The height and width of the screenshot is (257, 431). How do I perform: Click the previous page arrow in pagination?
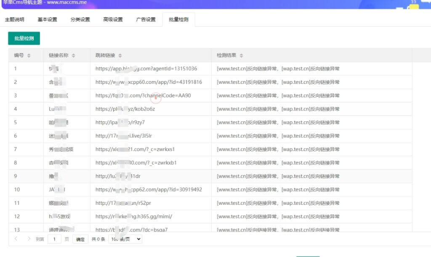click(x=15, y=238)
